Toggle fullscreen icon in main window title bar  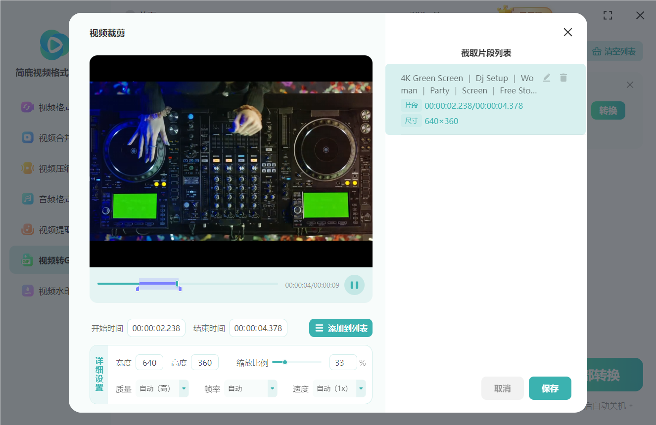coord(608,15)
